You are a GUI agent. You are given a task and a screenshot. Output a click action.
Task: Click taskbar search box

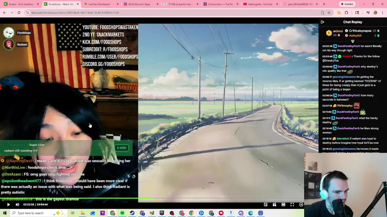[39, 213]
